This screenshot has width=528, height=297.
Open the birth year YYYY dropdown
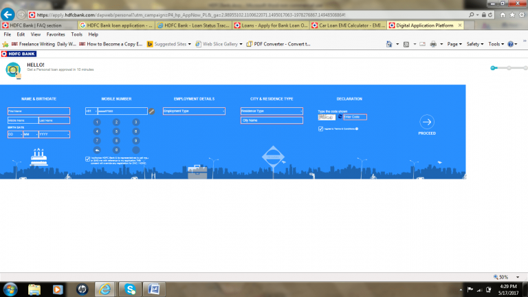click(54, 134)
